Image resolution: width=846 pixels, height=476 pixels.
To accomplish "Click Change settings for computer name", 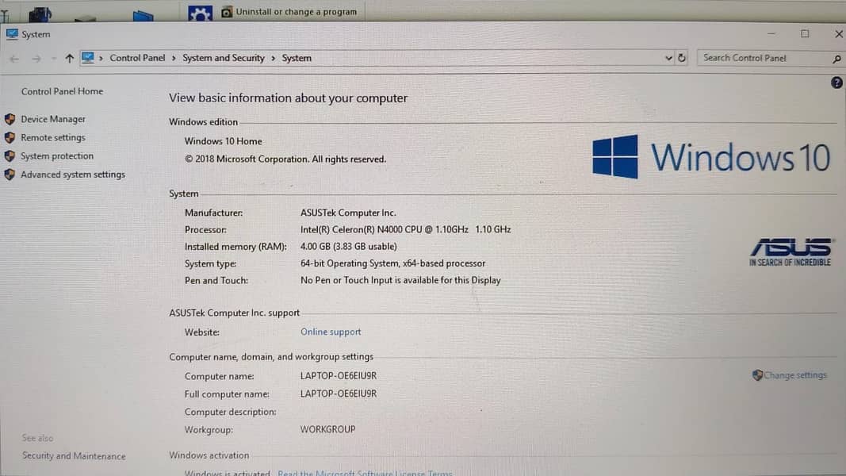I will pyautogui.click(x=794, y=375).
